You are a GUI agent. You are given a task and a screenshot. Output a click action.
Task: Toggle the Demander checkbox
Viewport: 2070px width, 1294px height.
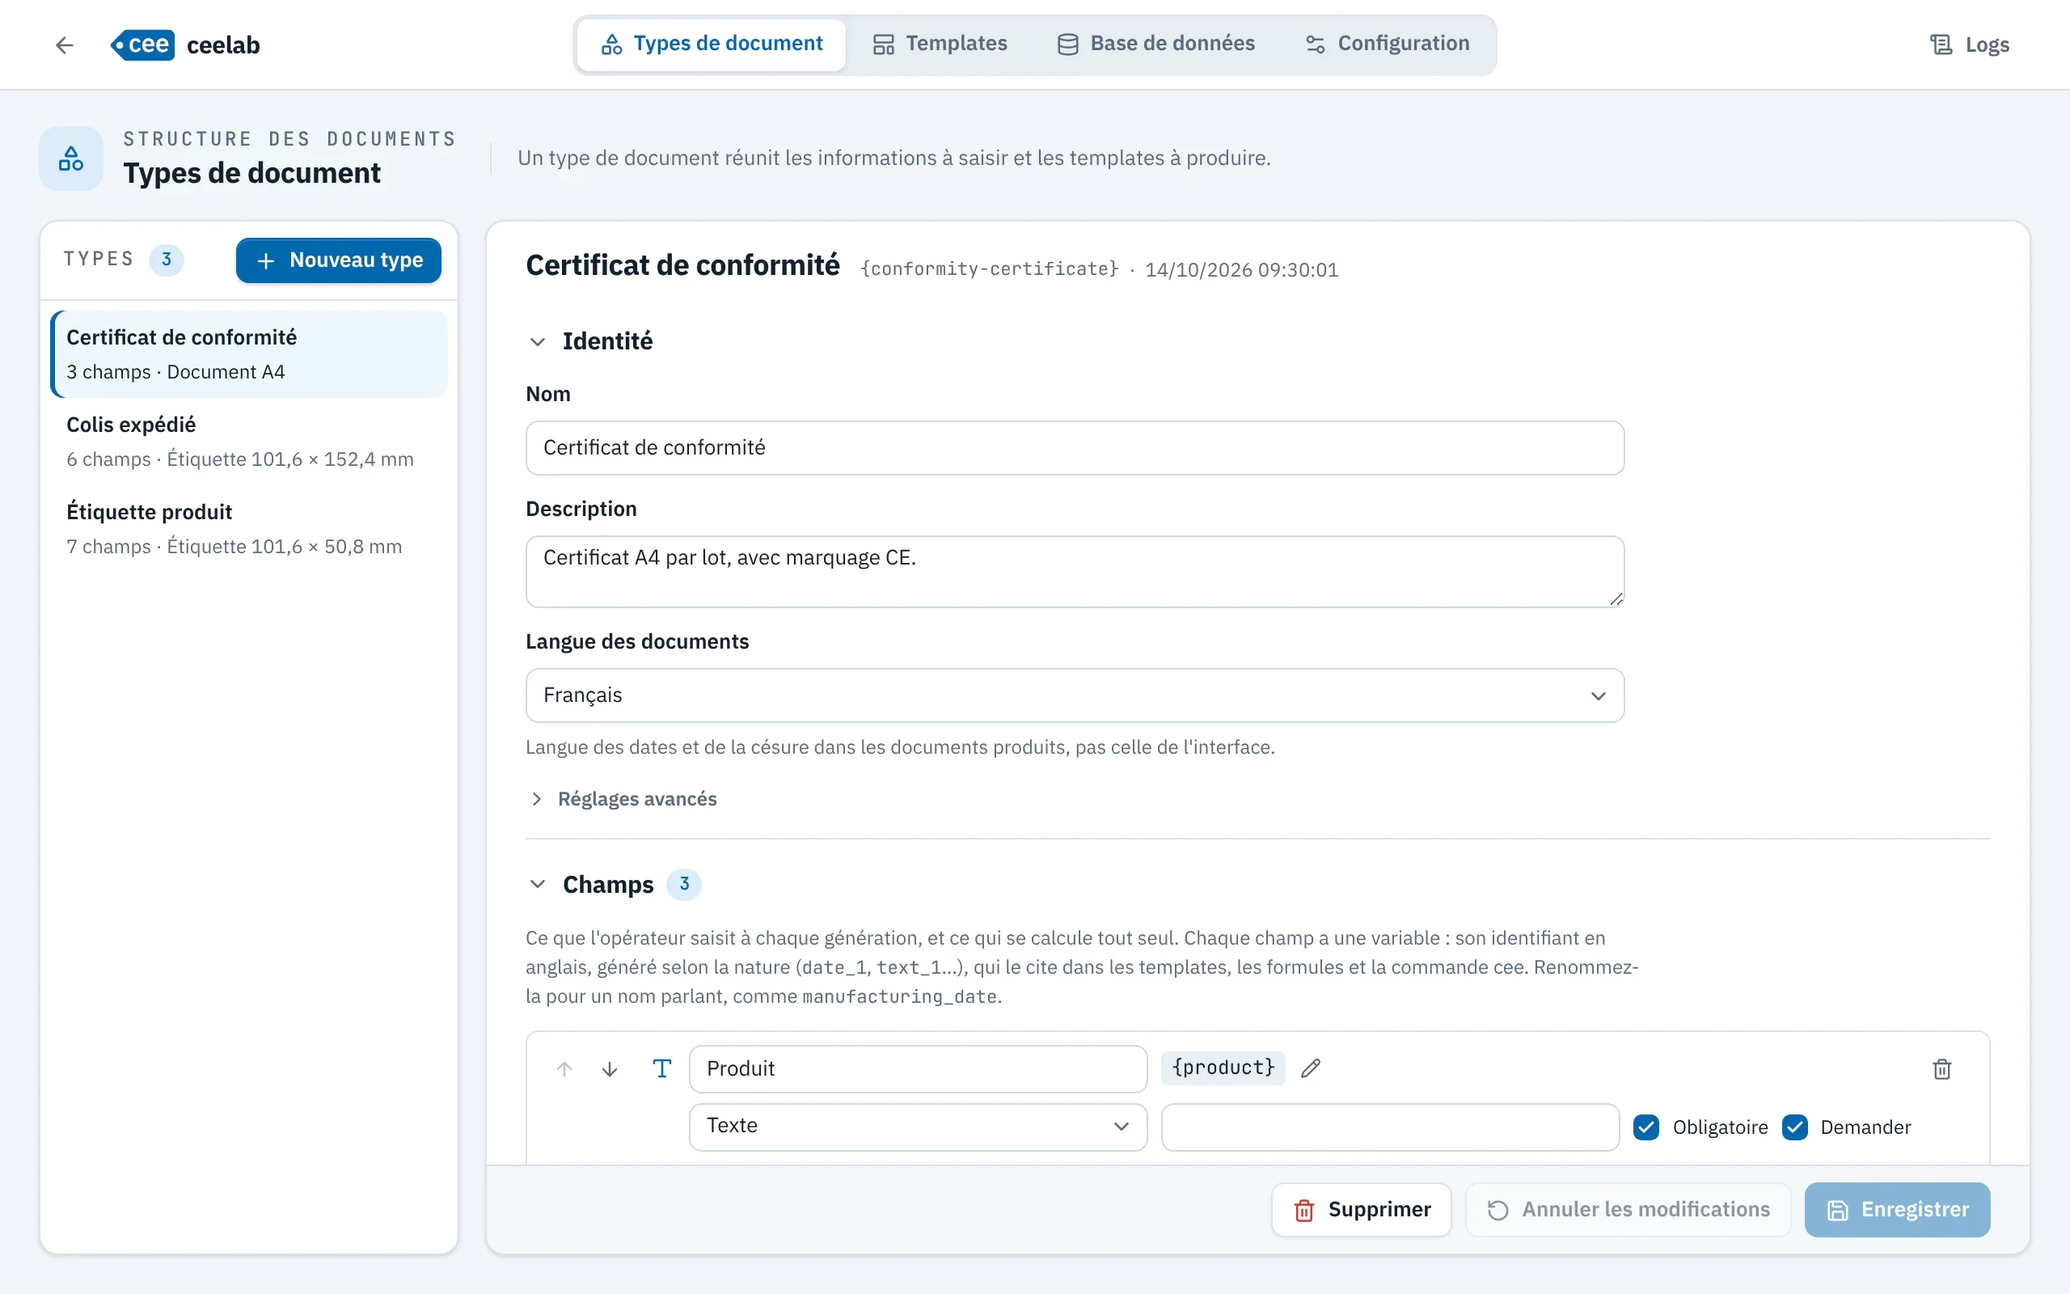pos(1794,1127)
